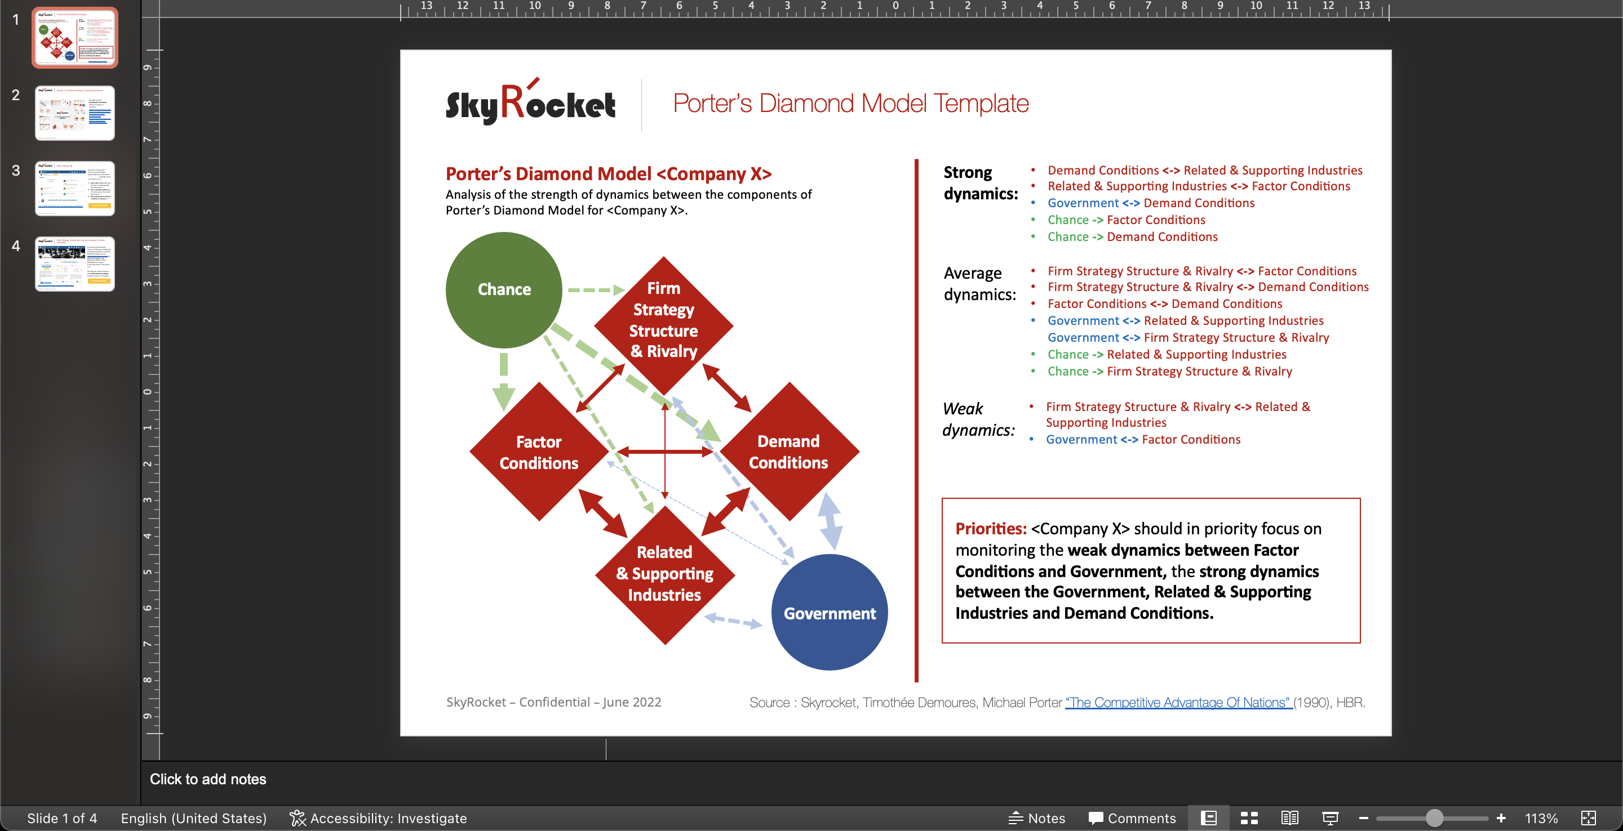Toggle the Comments pane open

[x=1131, y=819]
